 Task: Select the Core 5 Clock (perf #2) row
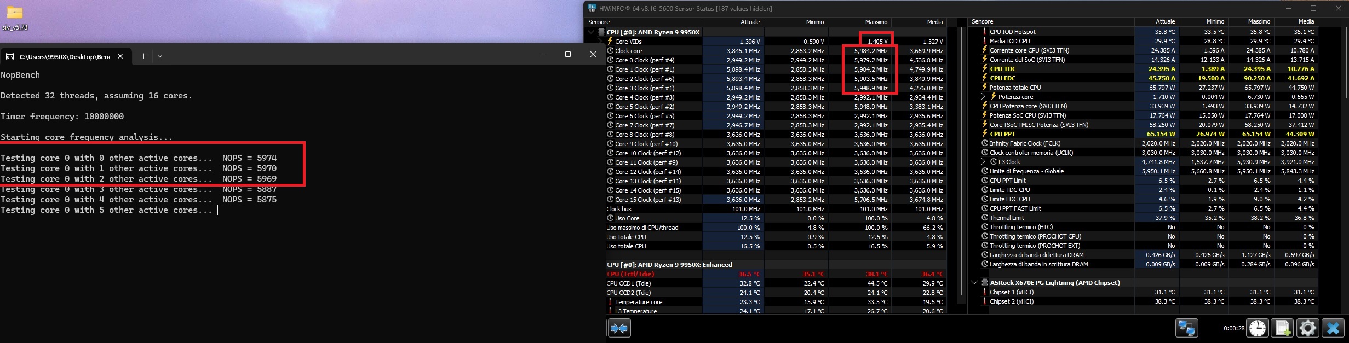776,106
